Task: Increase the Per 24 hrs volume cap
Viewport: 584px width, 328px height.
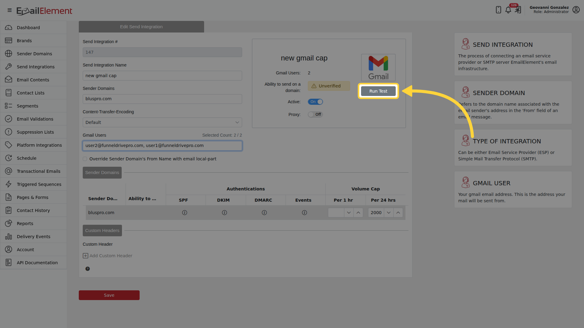Action: 398,213
